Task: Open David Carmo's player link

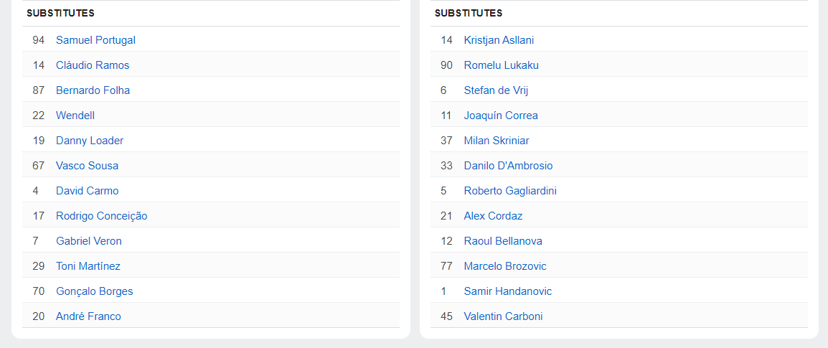Action: tap(87, 191)
